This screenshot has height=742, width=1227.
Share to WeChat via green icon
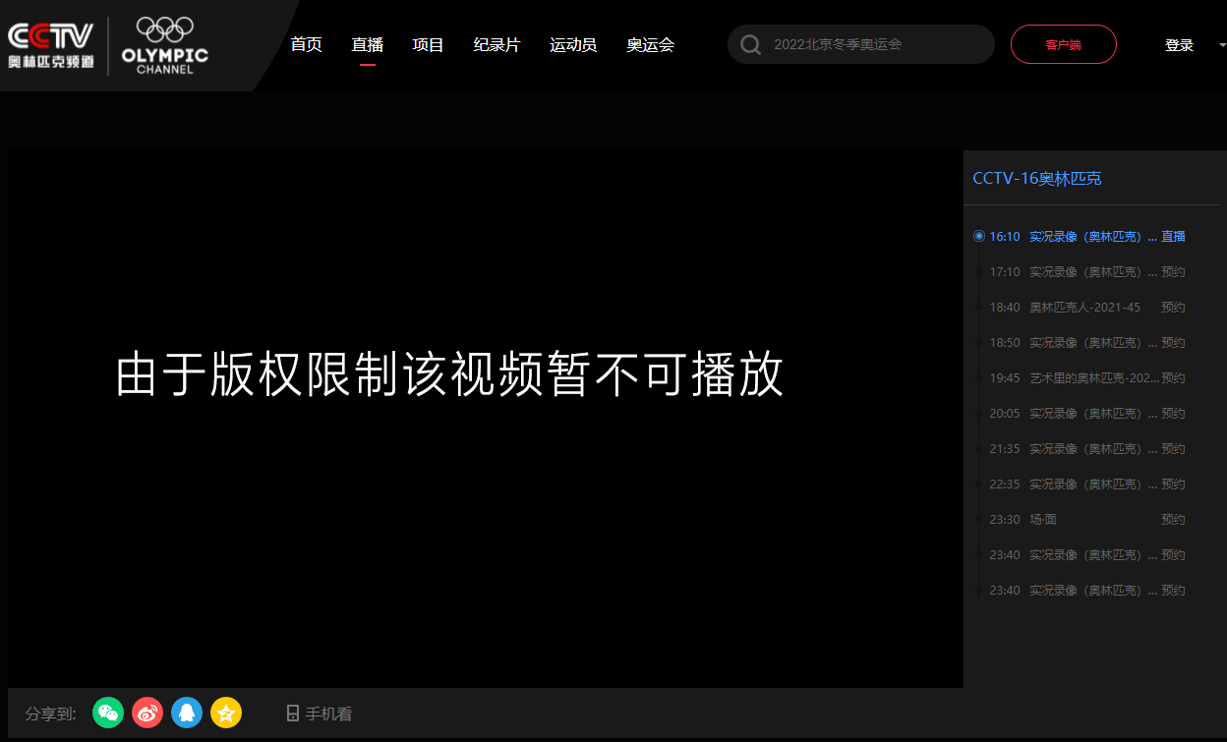tap(108, 713)
